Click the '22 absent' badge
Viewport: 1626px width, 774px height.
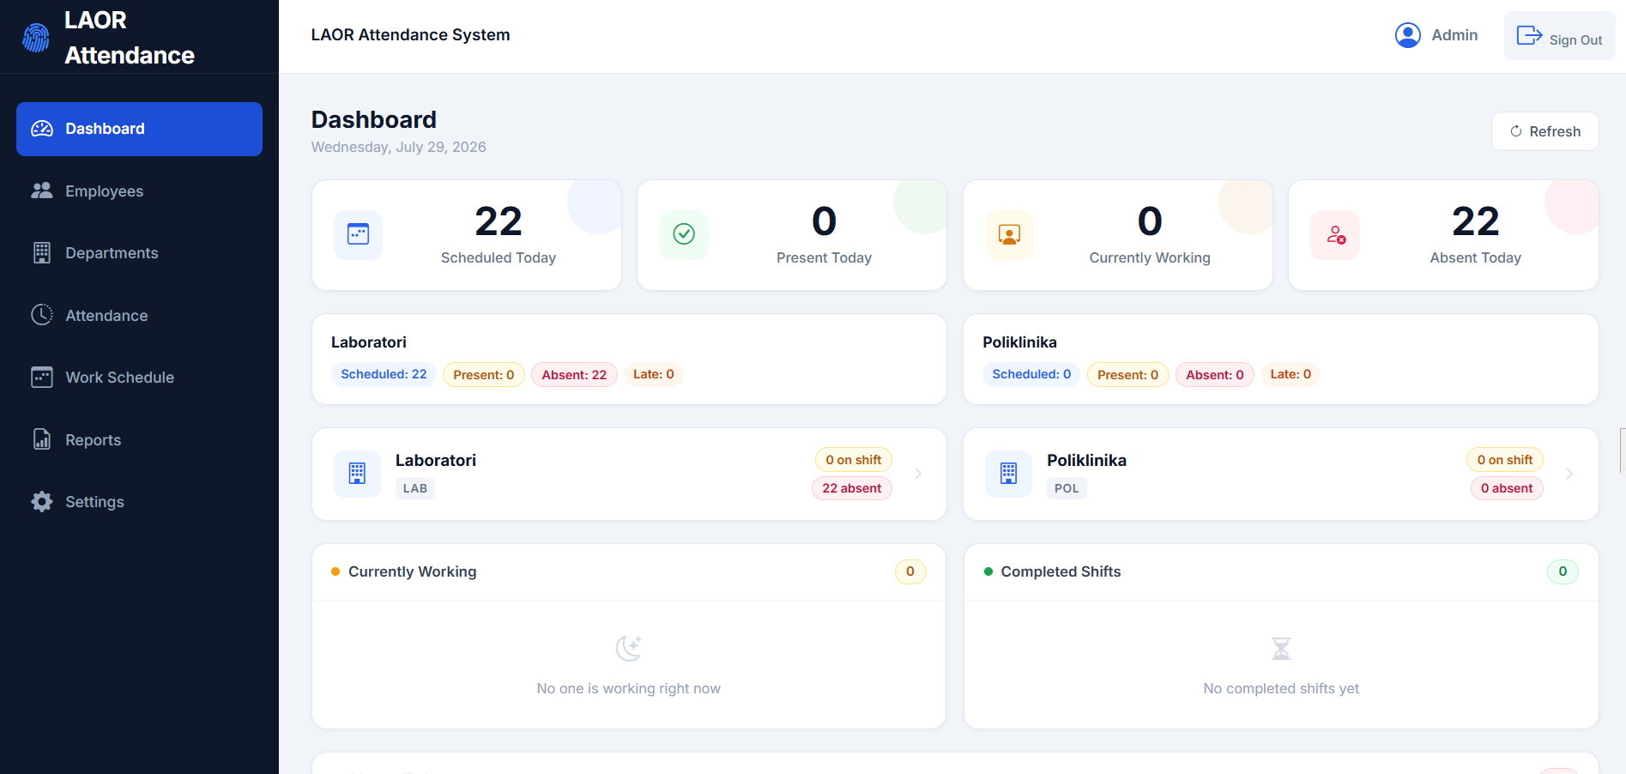(x=852, y=488)
